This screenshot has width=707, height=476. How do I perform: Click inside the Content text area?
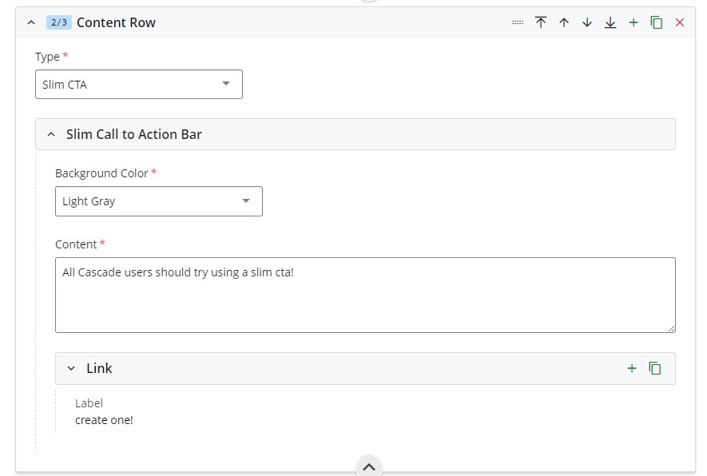coord(363,294)
